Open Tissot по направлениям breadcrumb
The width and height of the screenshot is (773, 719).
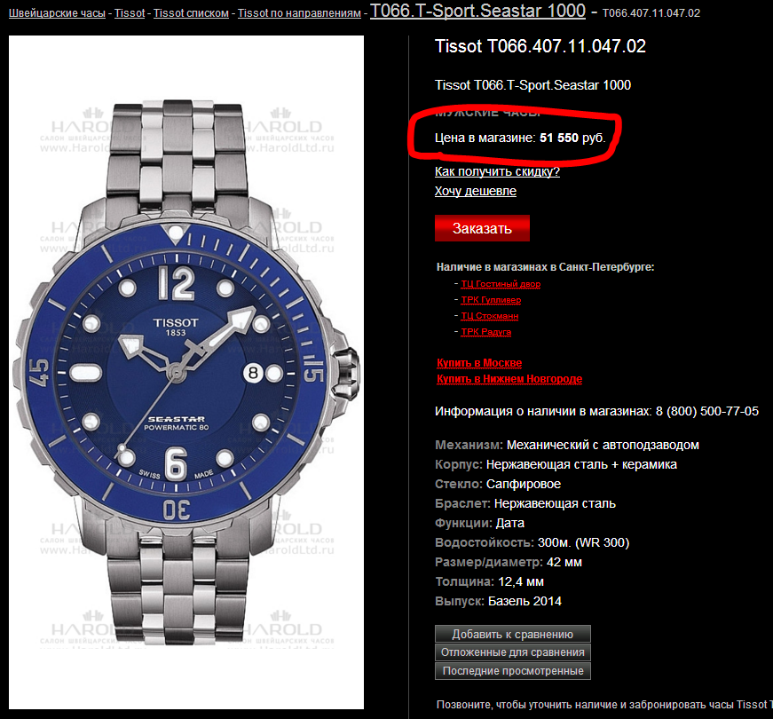coord(299,13)
